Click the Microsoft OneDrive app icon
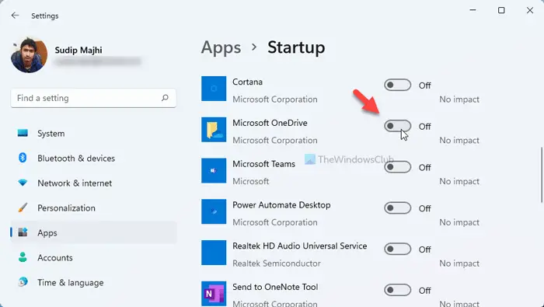The image size is (544, 307). pos(214,130)
